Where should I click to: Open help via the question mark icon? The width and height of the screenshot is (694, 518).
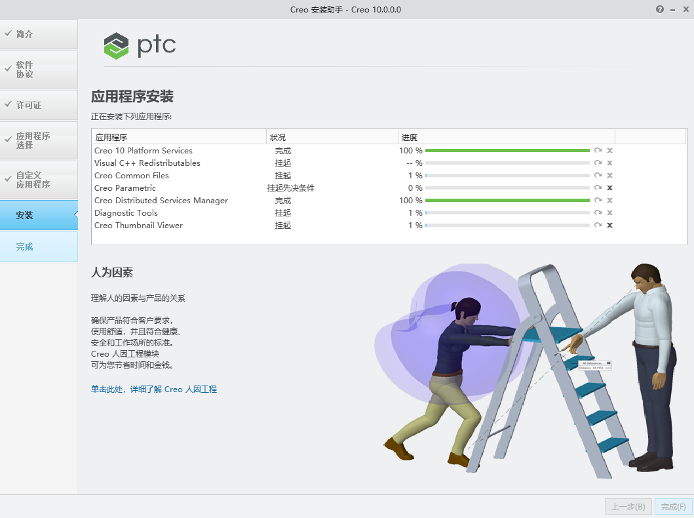(659, 10)
